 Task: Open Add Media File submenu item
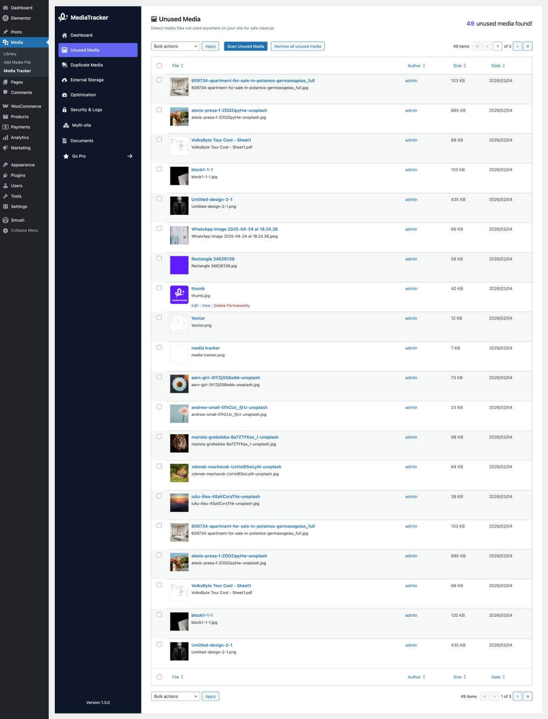coord(17,62)
